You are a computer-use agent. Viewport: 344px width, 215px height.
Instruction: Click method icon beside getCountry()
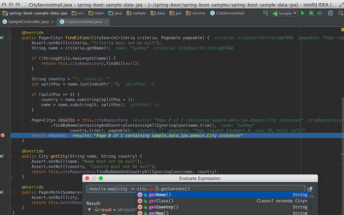tap(140, 207)
